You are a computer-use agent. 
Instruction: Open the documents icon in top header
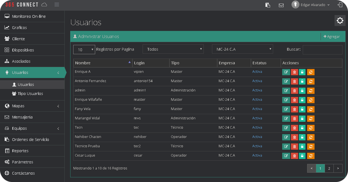click(x=268, y=5)
